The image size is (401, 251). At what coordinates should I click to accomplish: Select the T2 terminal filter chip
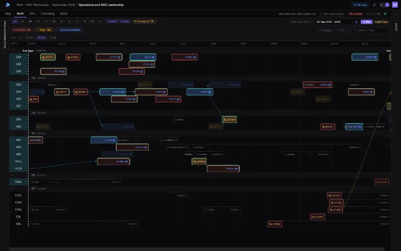77,21
